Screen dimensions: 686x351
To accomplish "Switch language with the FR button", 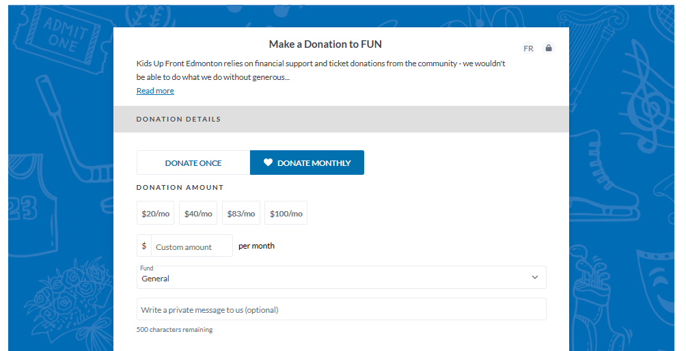I will 528,48.
